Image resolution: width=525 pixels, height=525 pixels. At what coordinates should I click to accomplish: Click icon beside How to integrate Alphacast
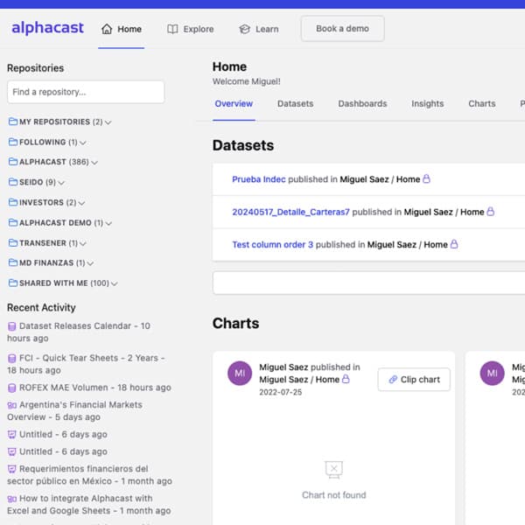[11, 499]
